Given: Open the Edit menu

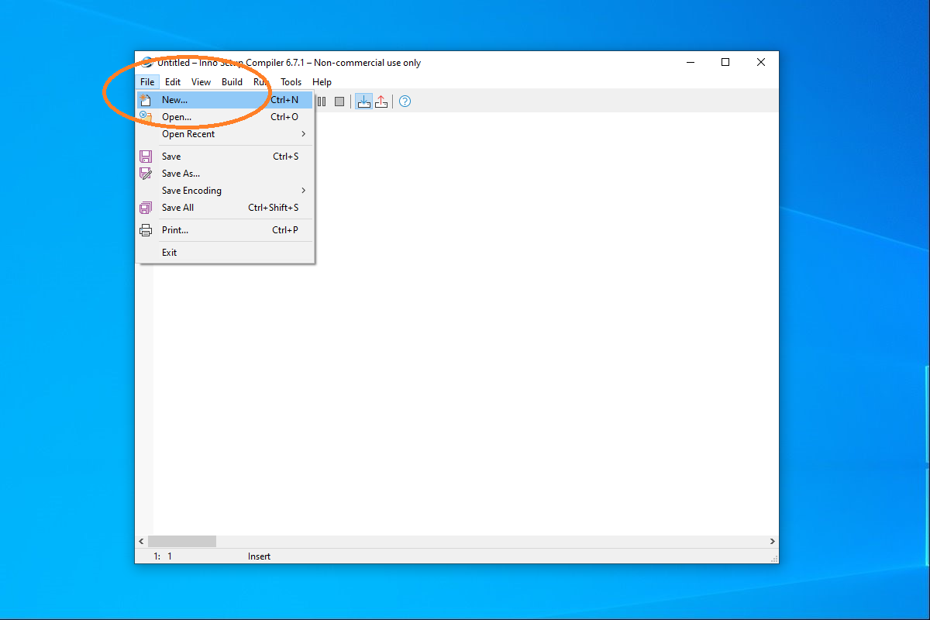Looking at the screenshot, I should [173, 82].
